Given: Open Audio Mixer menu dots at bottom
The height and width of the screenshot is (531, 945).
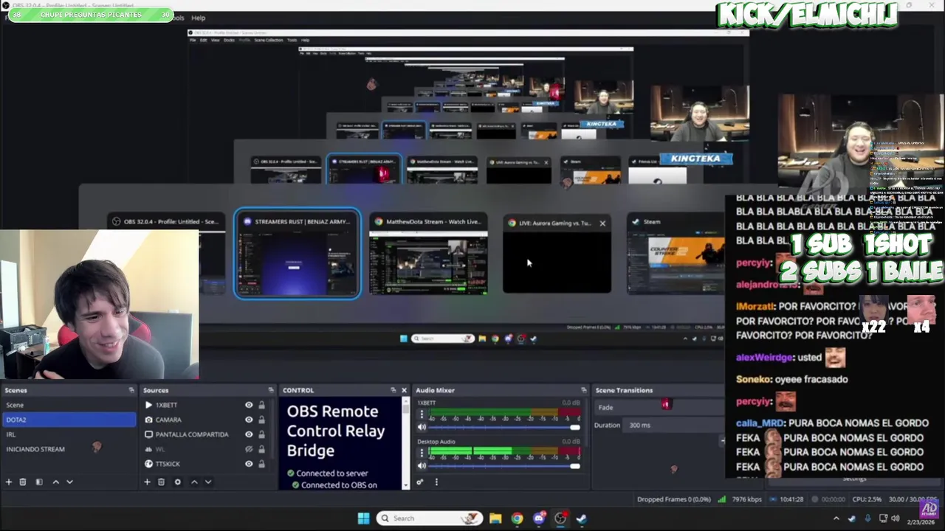Looking at the screenshot, I should coord(436,482).
